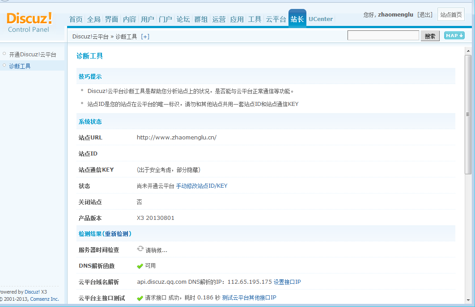
Task: Click the Discuz! link in footer
Action: point(32,292)
